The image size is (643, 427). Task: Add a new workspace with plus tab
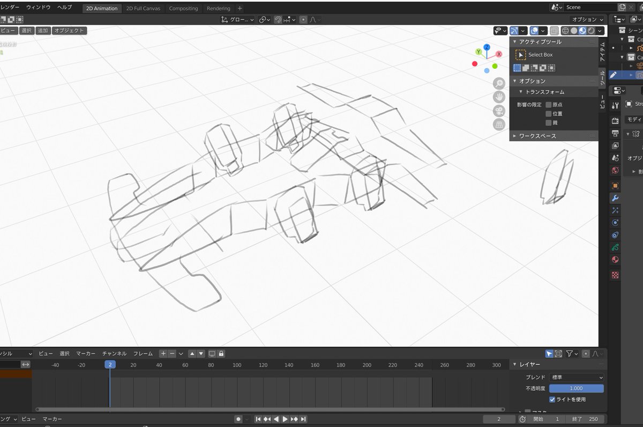coord(240,9)
